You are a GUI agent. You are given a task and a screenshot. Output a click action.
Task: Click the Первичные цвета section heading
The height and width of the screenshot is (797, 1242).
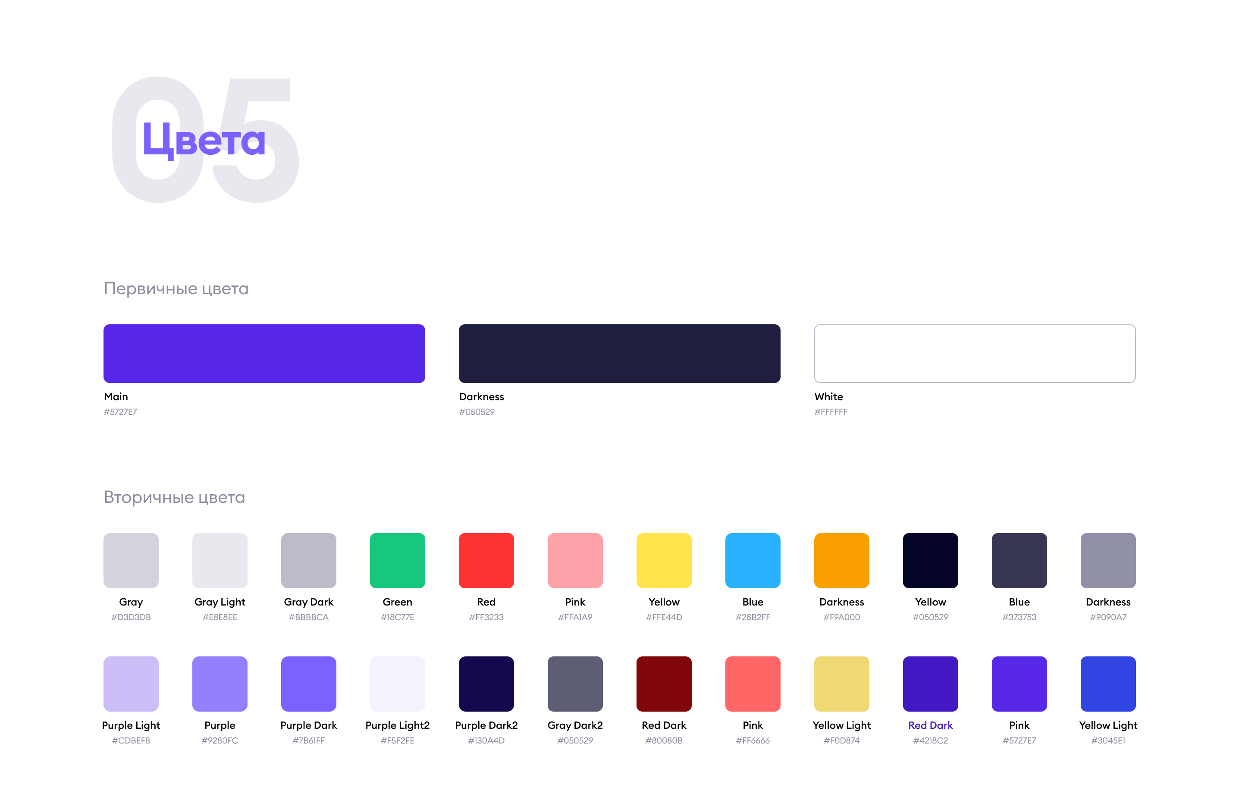pyautogui.click(x=176, y=288)
